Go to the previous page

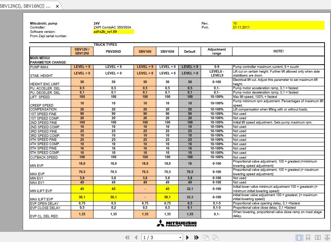(136, 237)
